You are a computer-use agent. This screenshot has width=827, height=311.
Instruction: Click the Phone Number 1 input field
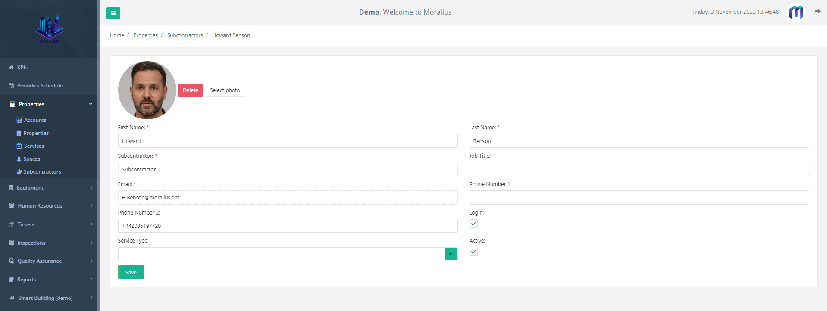click(639, 197)
